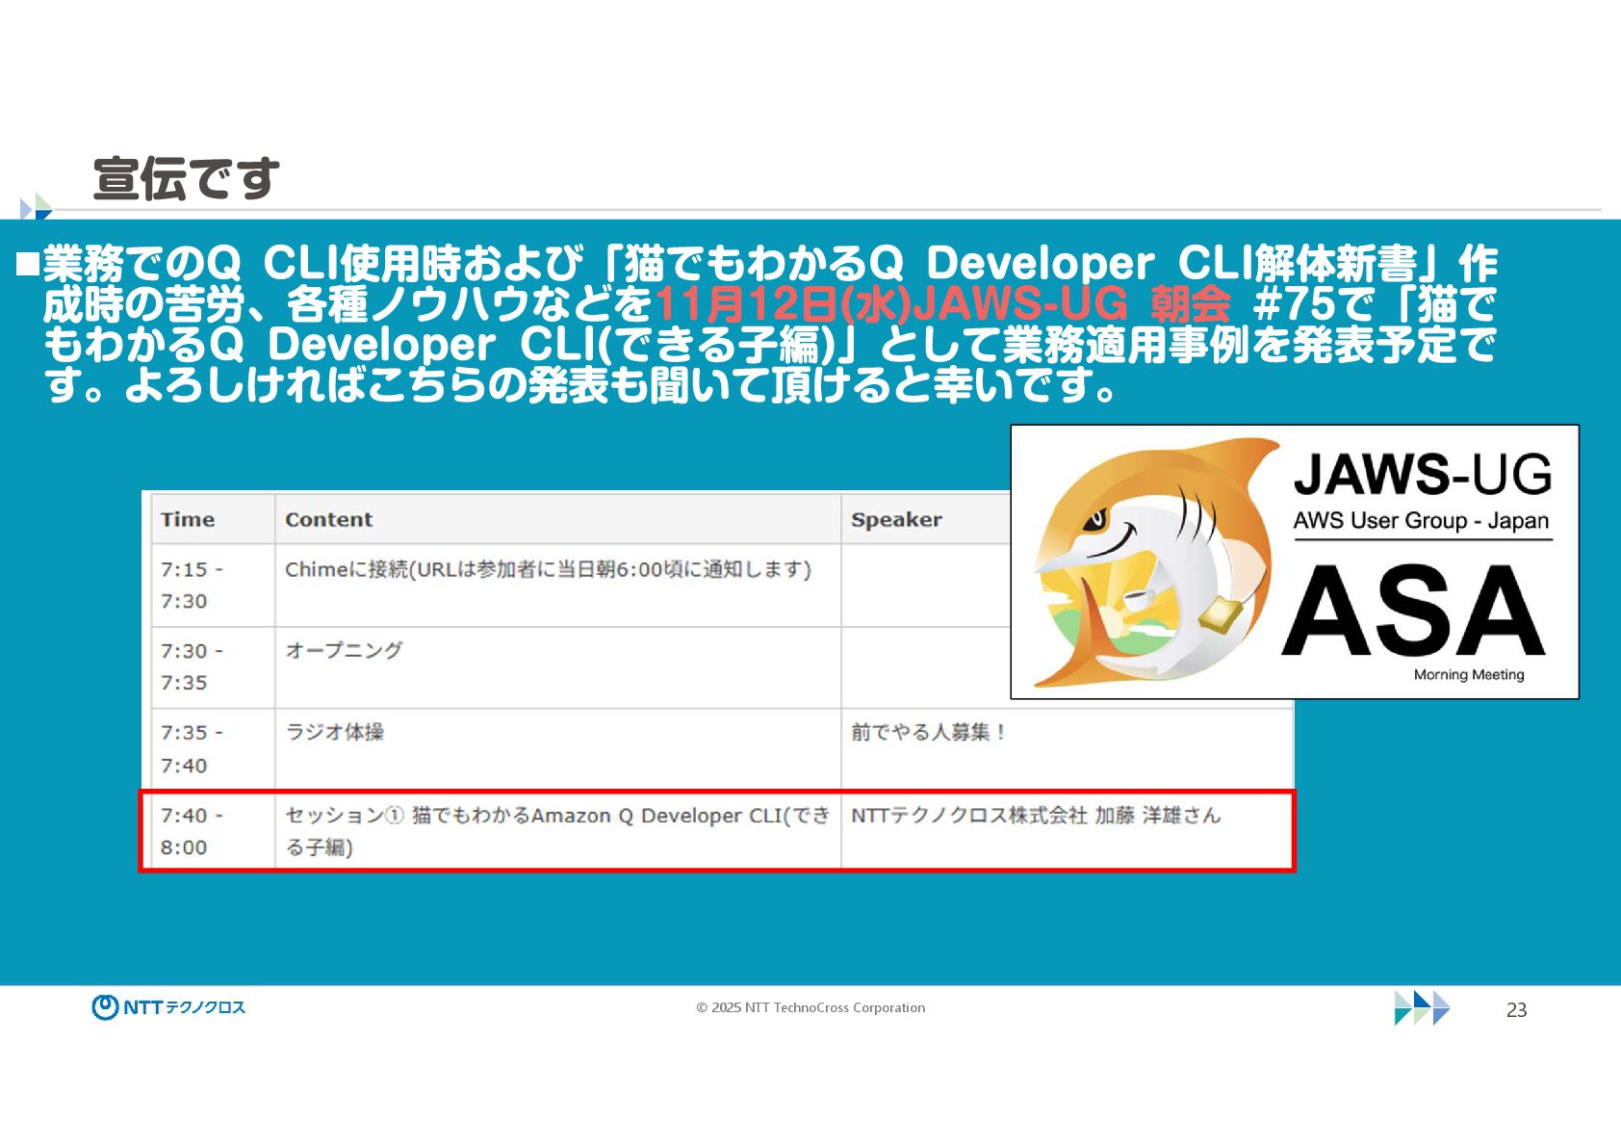1621x1147 pixels.
Task: Click the page number 23
Action: 1516,1009
